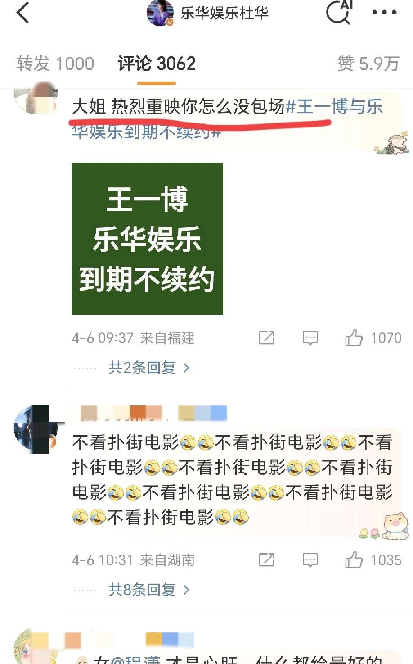Reply to the 10:31 Hunan comment

pos(310,560)
